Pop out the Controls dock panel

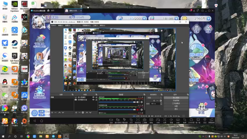click(188, 95)
